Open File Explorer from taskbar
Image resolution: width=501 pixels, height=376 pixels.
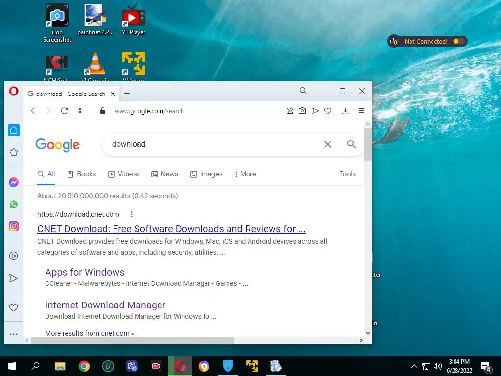point(60,366)
